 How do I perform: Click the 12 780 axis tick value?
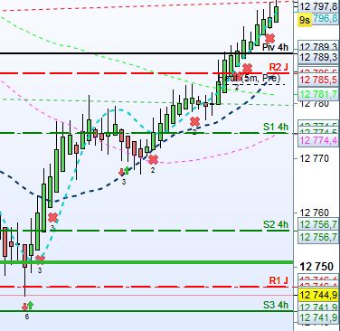pos(314,104)
